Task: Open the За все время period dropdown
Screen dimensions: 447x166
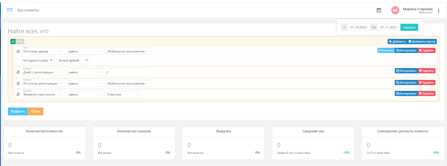Action: coord(73,60)
